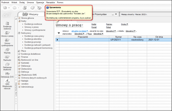Click the third toolbar icon with people figure
The image size is (172, 111).
25,8
